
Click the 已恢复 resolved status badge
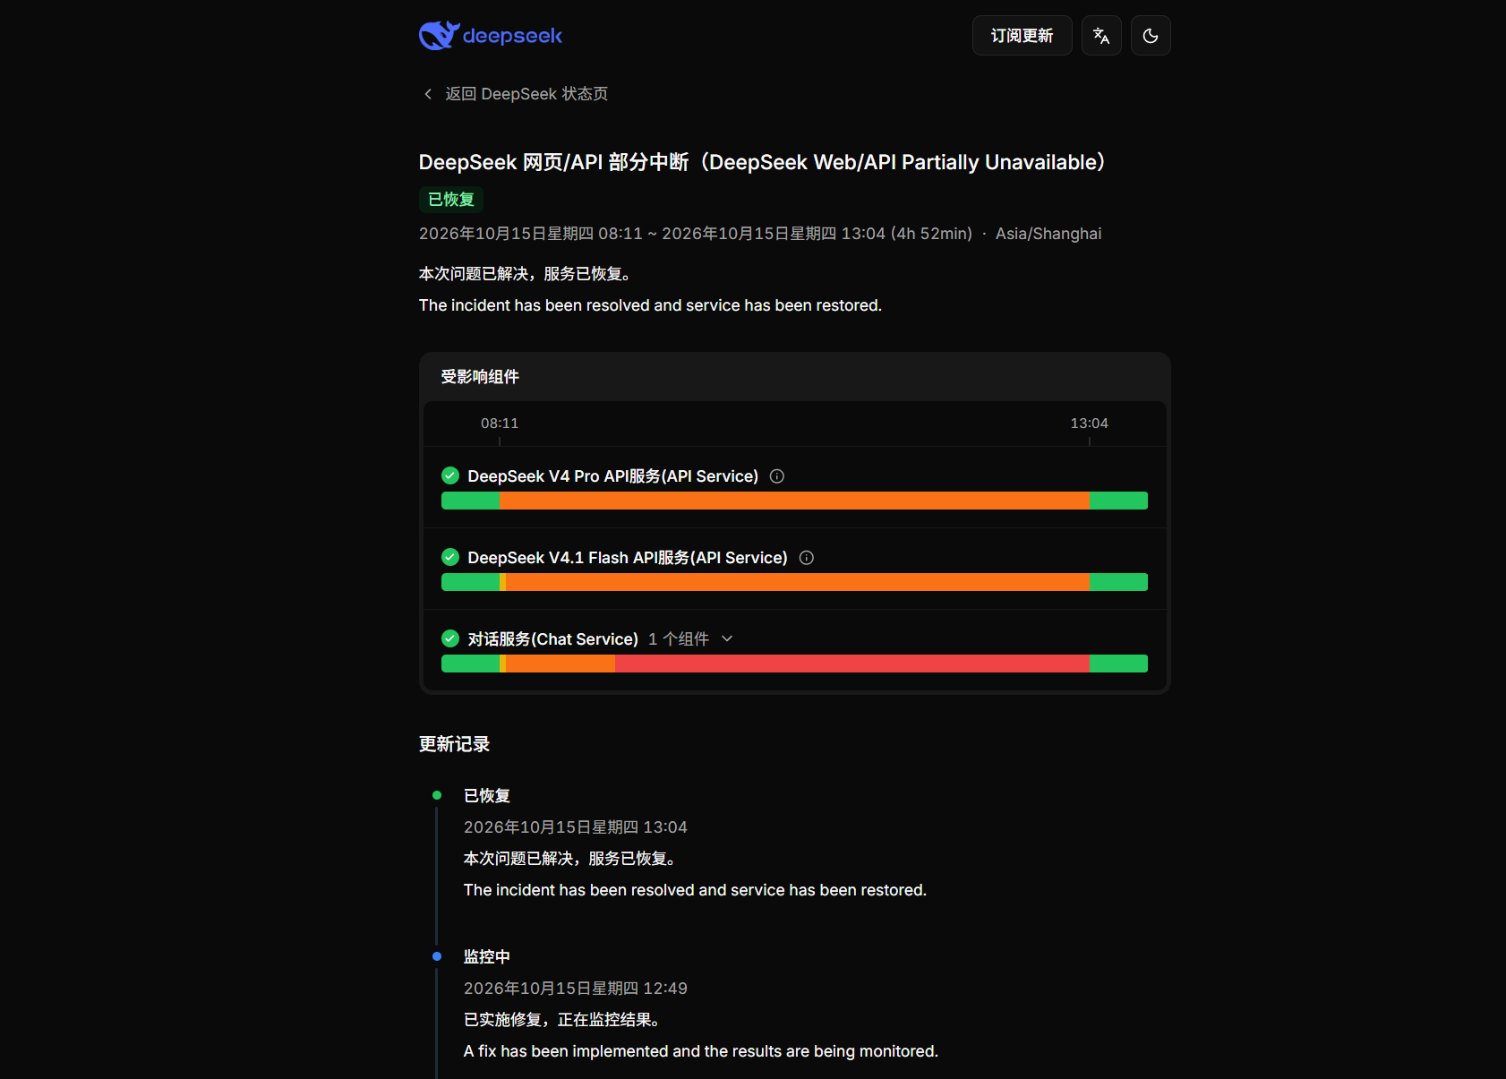click(451, 200)
